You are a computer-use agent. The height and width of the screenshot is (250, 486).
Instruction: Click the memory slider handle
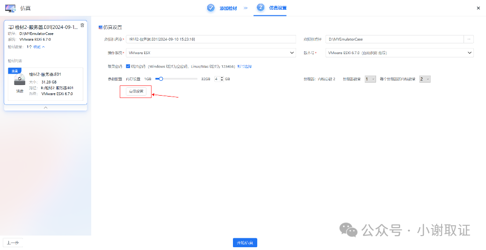(x=161, y=79)
